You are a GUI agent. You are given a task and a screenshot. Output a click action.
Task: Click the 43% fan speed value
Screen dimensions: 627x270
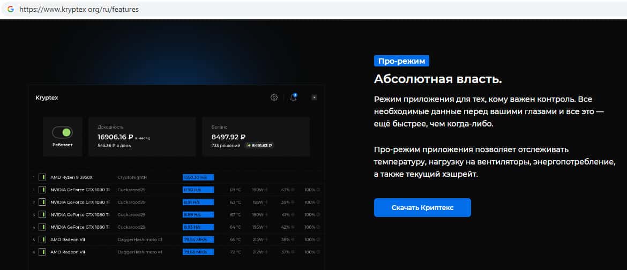point(286,190)
